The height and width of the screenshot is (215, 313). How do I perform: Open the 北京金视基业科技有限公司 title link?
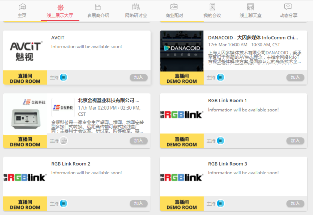pyautogui.click(x=108, y=100)
